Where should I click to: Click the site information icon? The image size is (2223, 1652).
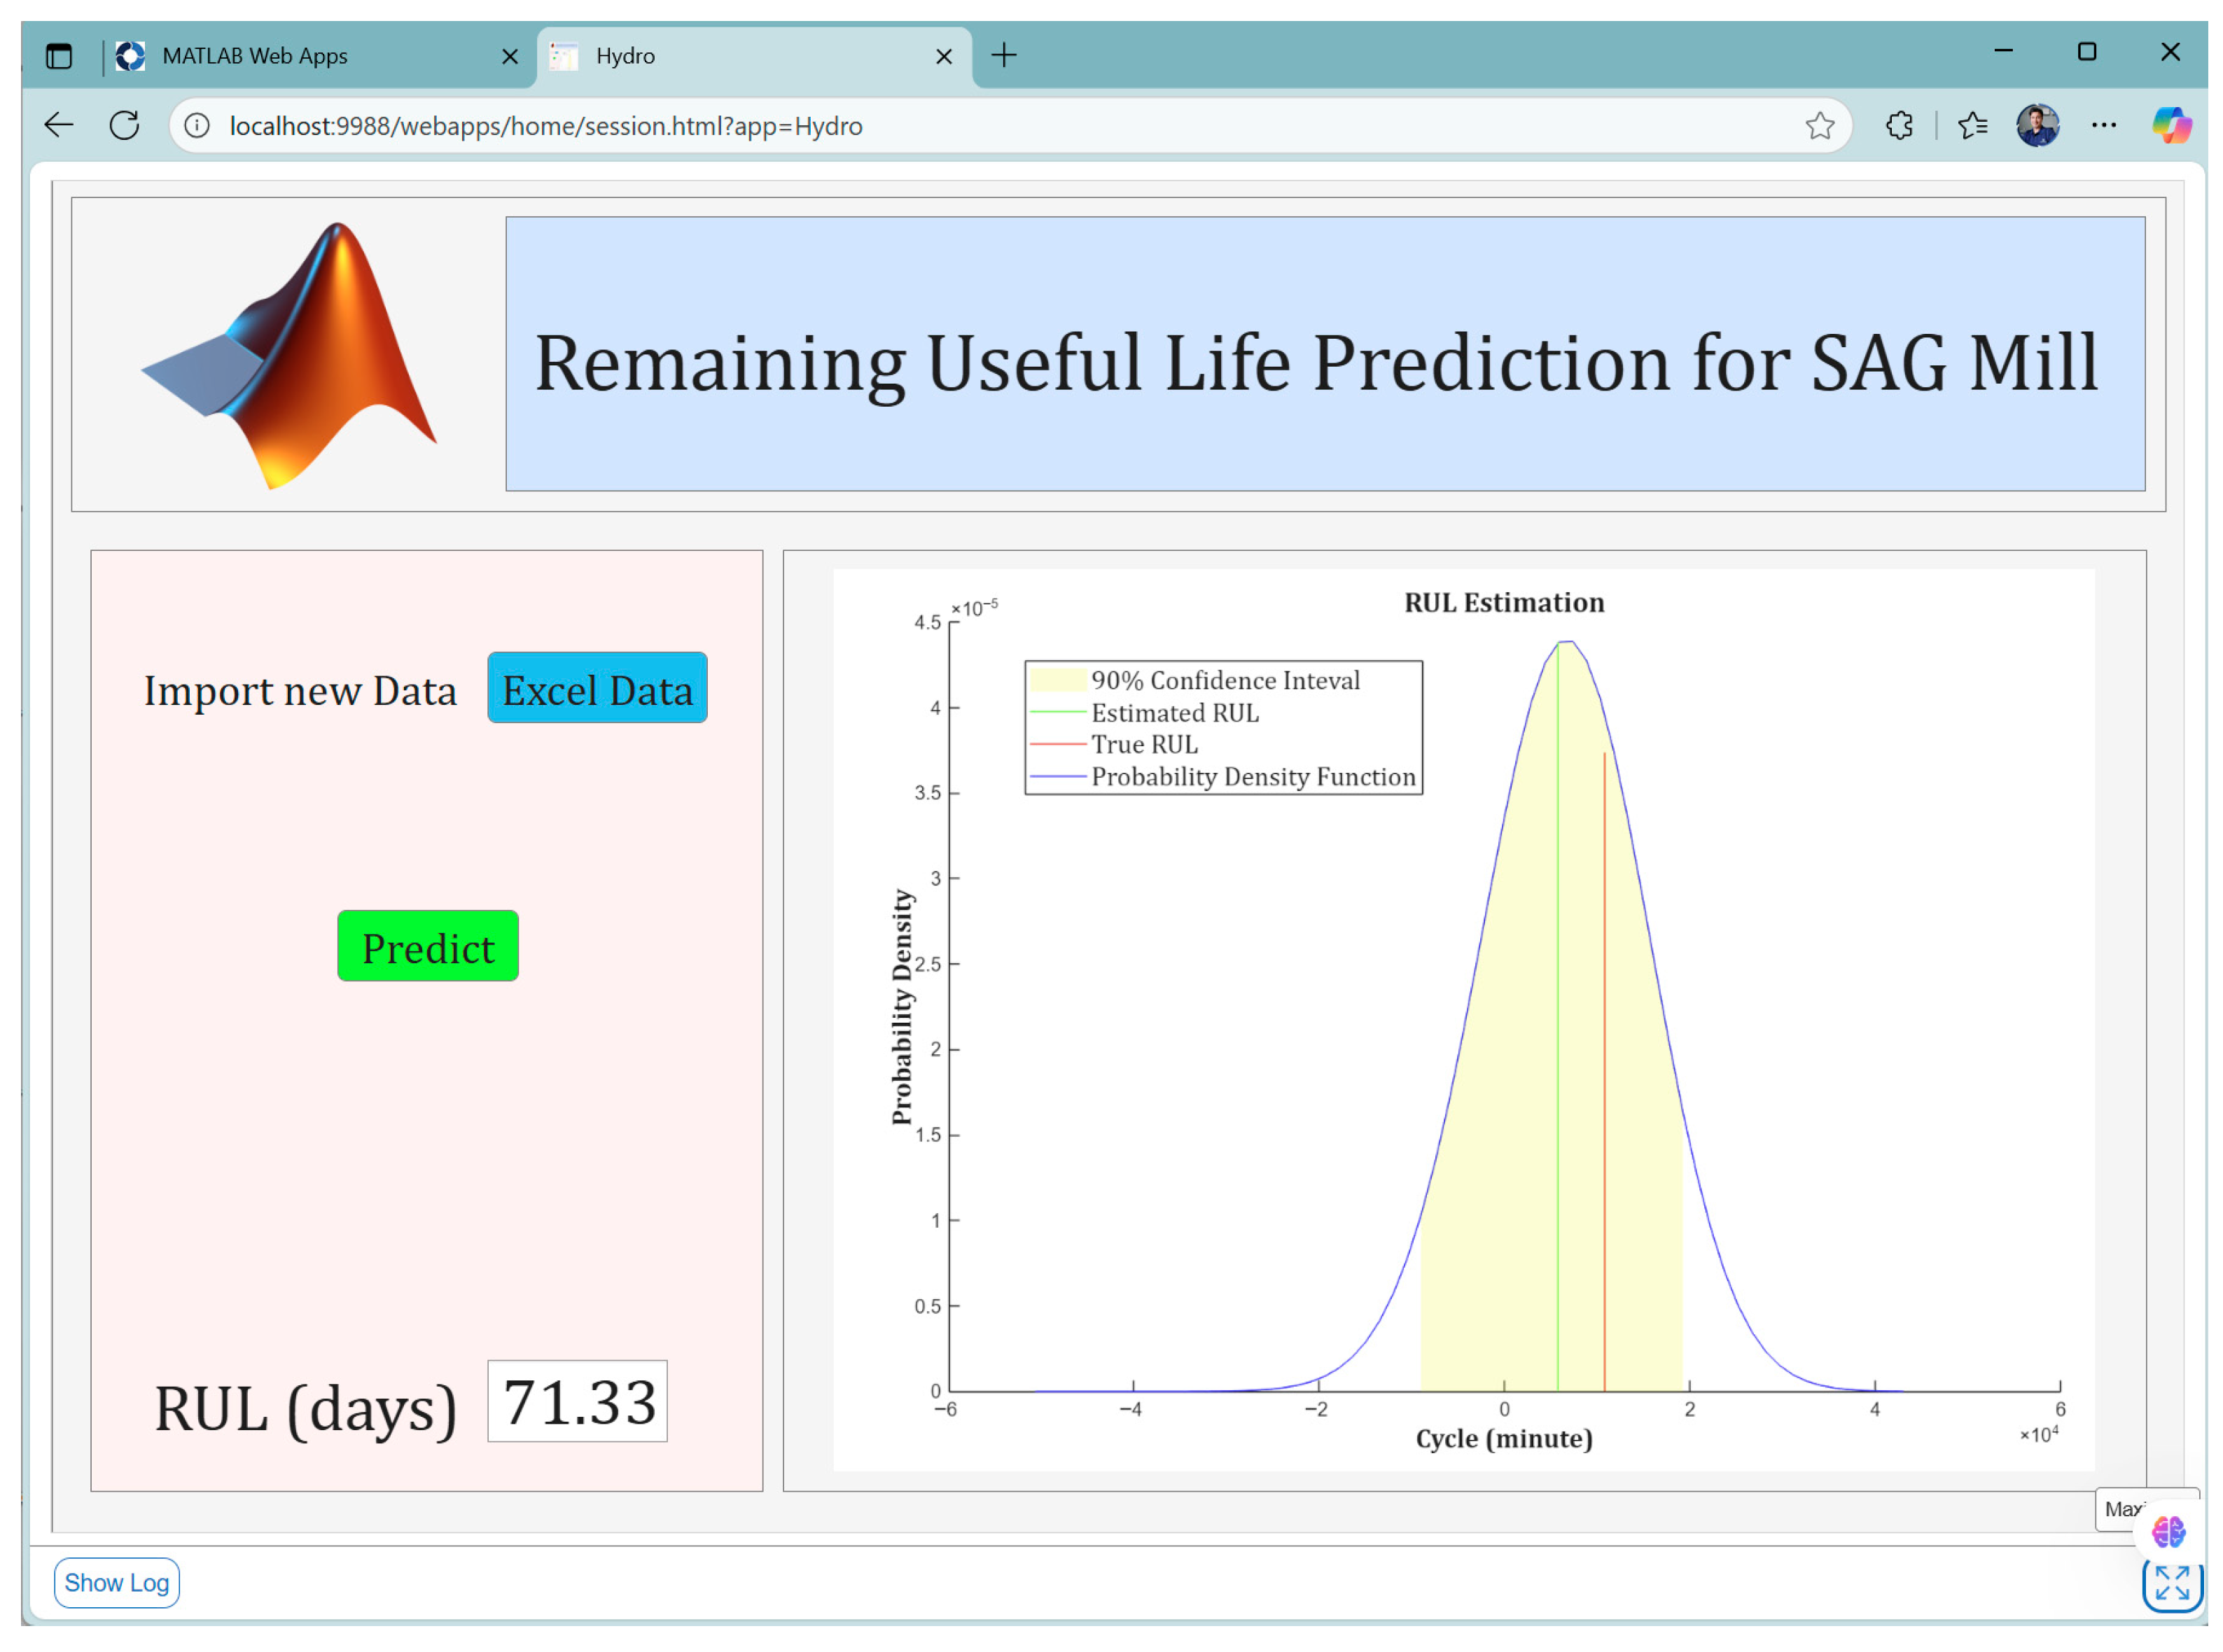coord(197,126)
